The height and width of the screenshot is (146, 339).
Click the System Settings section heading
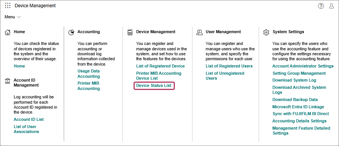click(288, 32)
